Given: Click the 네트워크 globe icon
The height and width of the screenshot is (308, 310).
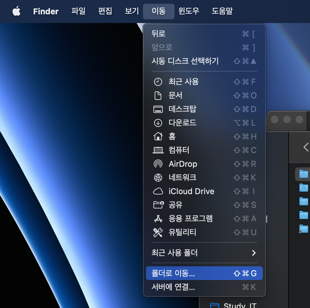Looking at the screenshot, I should [158, 177].
